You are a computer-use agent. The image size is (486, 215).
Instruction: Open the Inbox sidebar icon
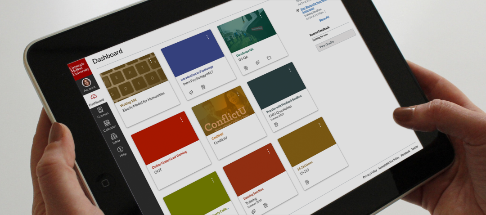(114, 136)
